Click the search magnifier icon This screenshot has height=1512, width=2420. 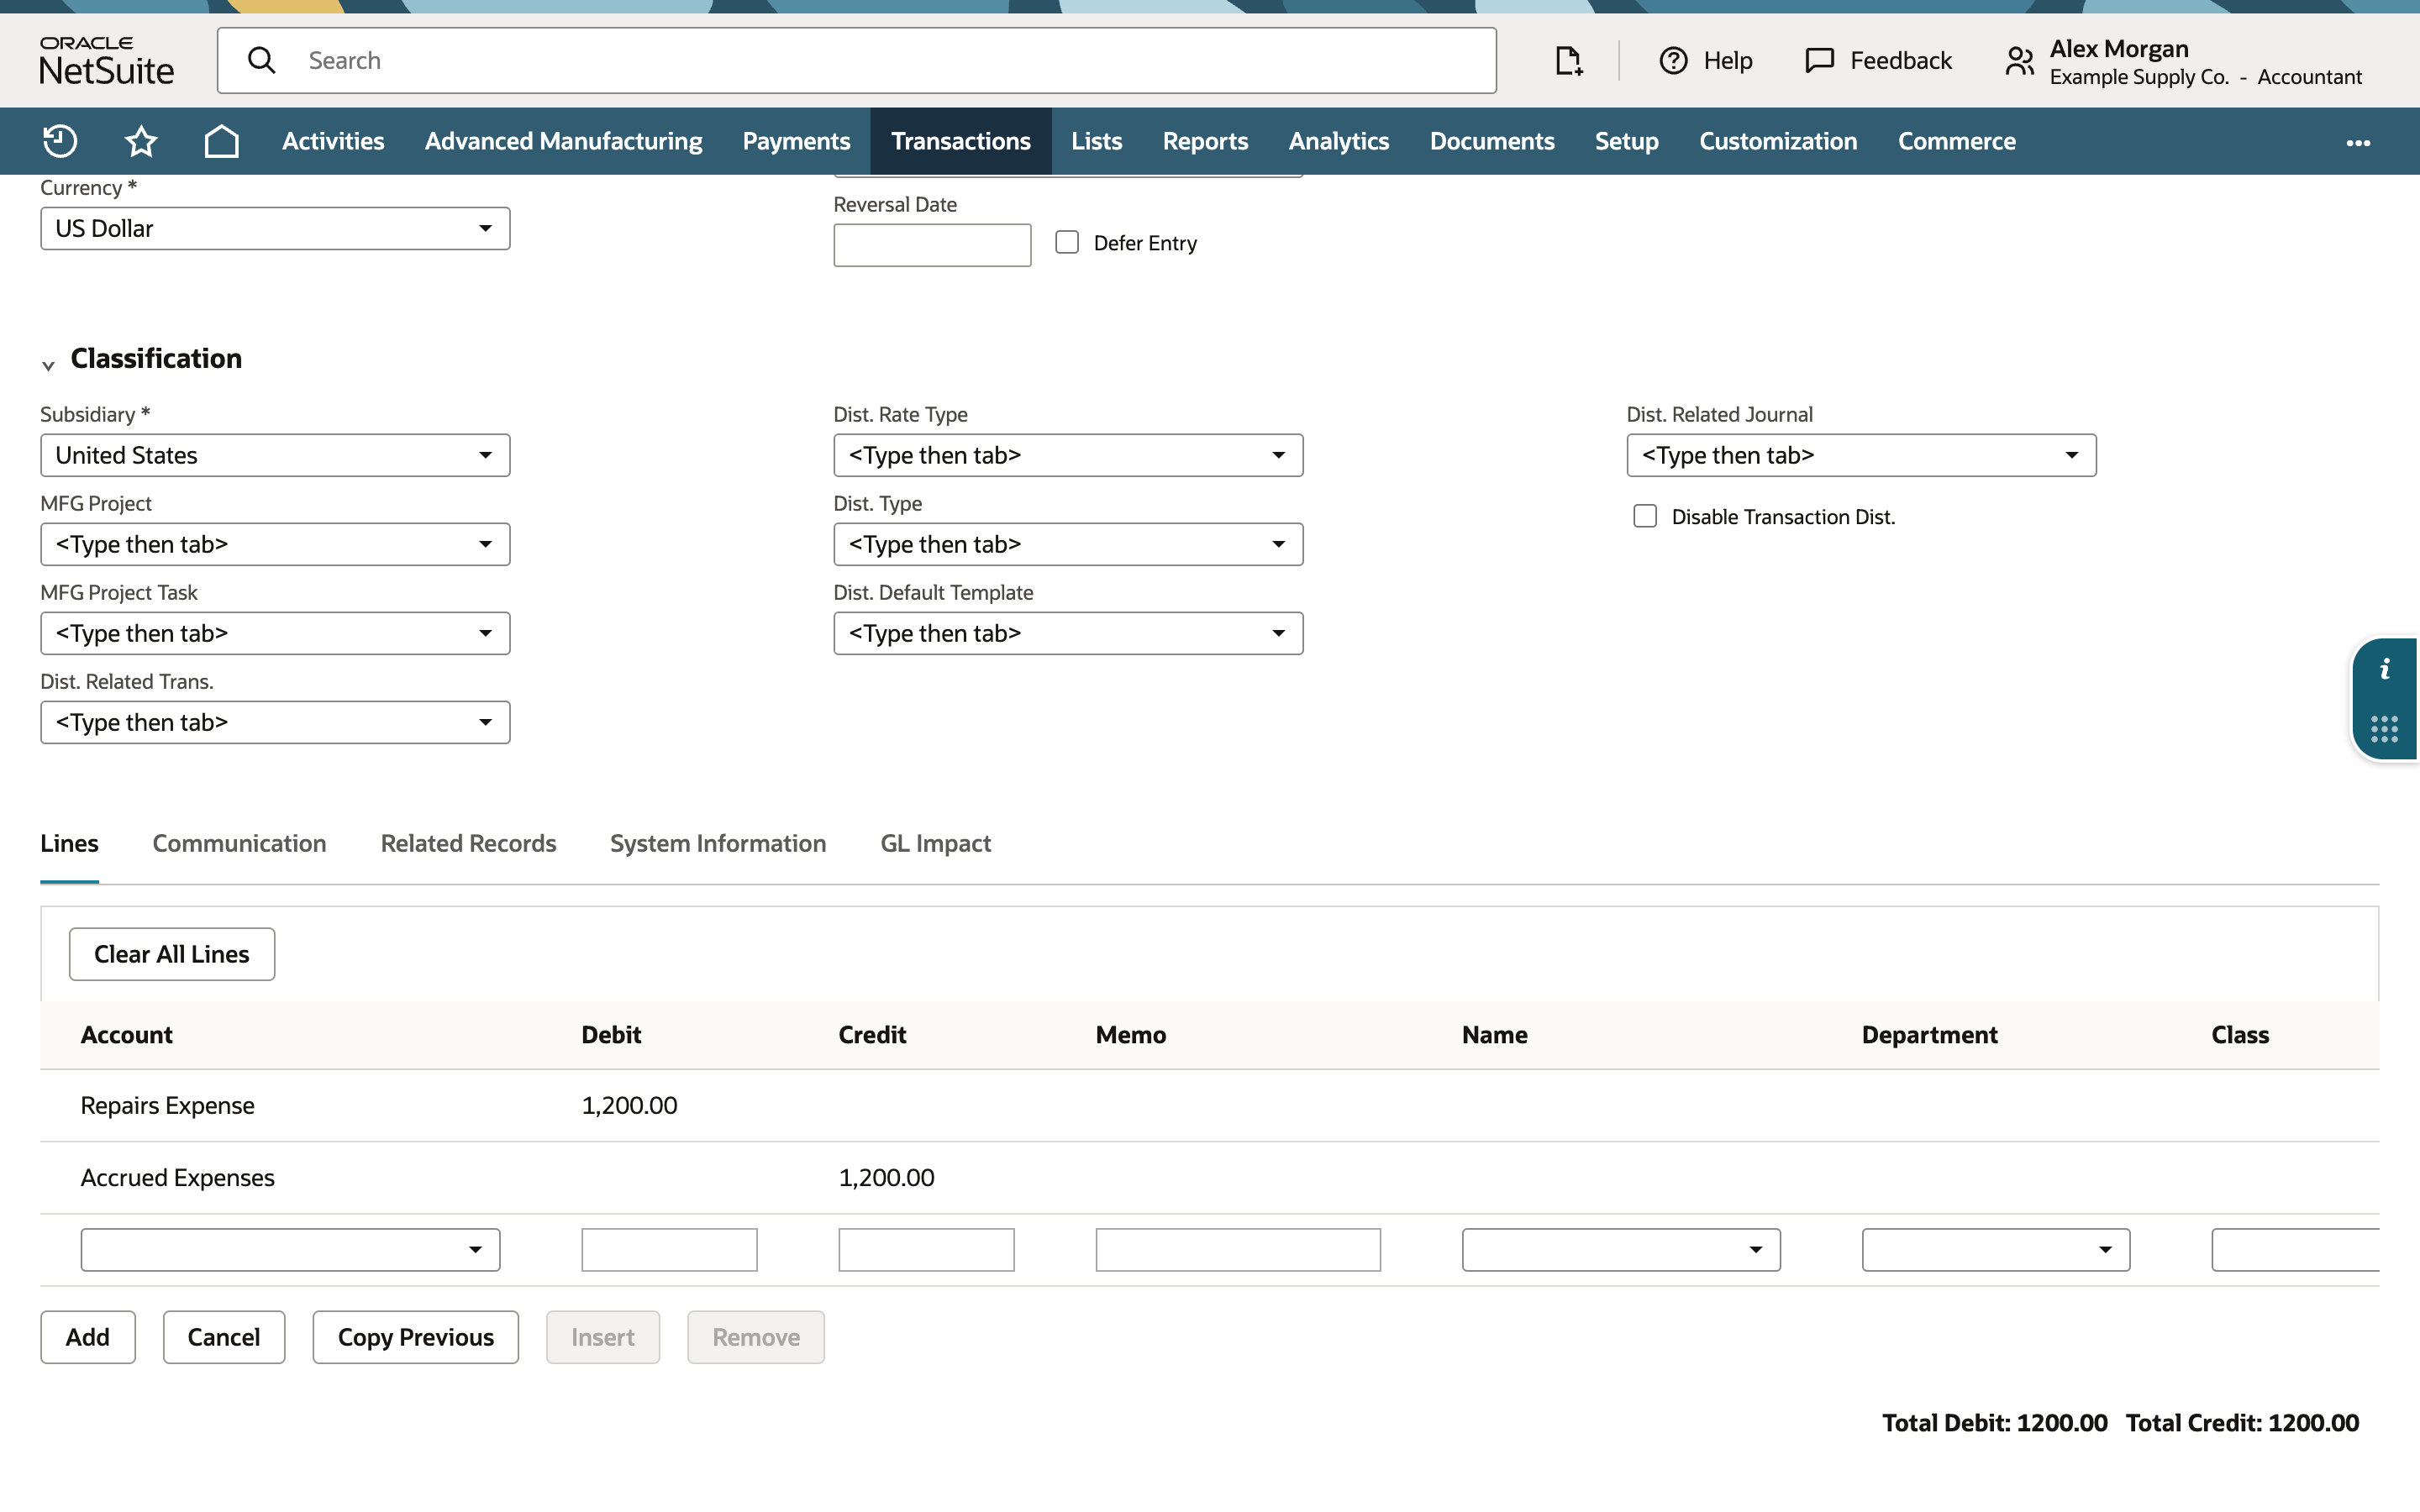pyautogui.click(x=262, y=60)
